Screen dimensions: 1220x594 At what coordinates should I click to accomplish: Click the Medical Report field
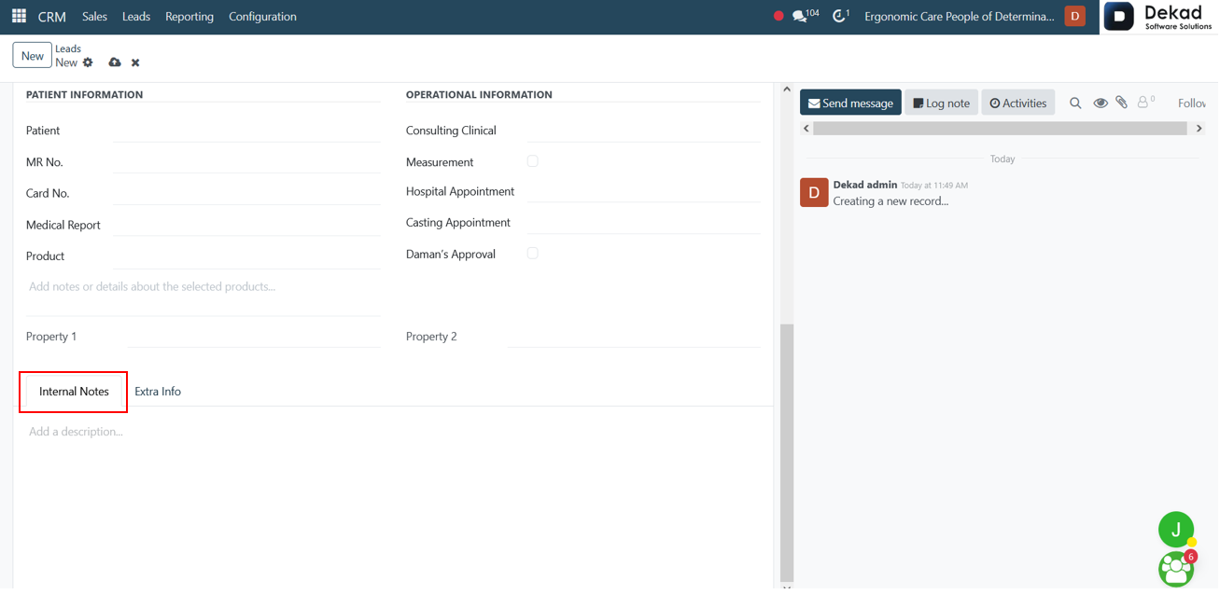(246, 225)
